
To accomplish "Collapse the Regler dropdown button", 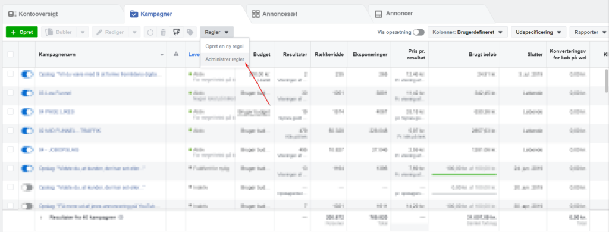I will 216,32.
